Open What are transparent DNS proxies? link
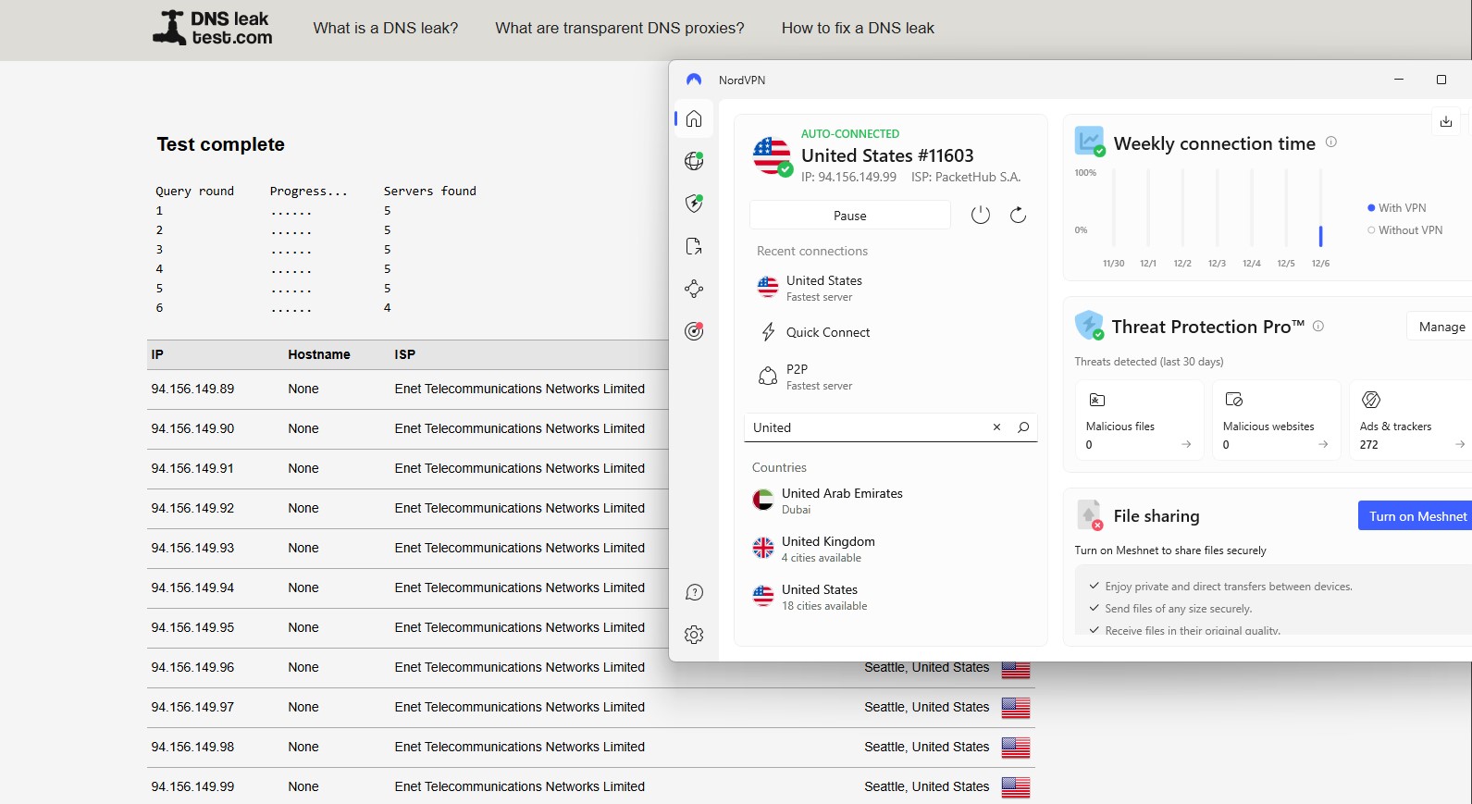Viewport: 1472px width, 804px height. click(x=620, y=28)
